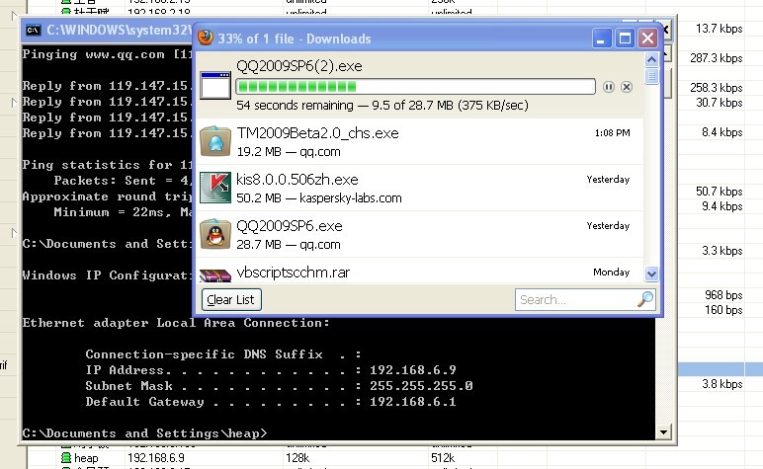The width and height of the screenshot is (763, 469).
Task: Click the 512k value in heap row
Action: (443, 458)
